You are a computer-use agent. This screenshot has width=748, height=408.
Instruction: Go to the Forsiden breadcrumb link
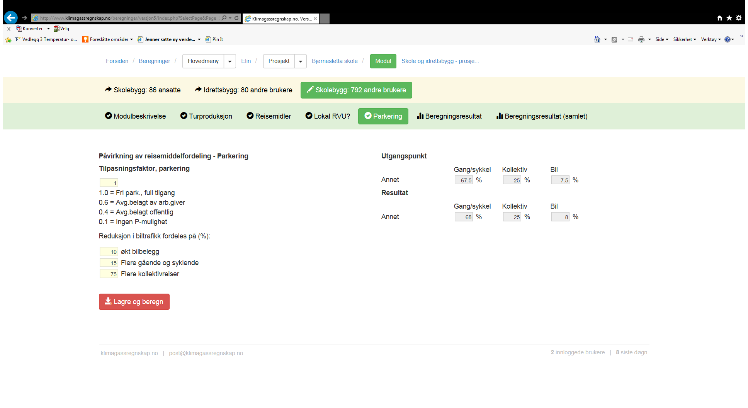(117, 61)
